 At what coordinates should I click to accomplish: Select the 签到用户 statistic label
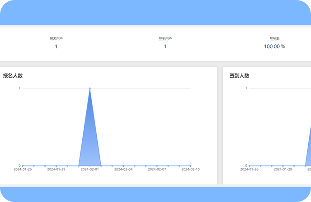pyautogui.click(x=165, y=39)
